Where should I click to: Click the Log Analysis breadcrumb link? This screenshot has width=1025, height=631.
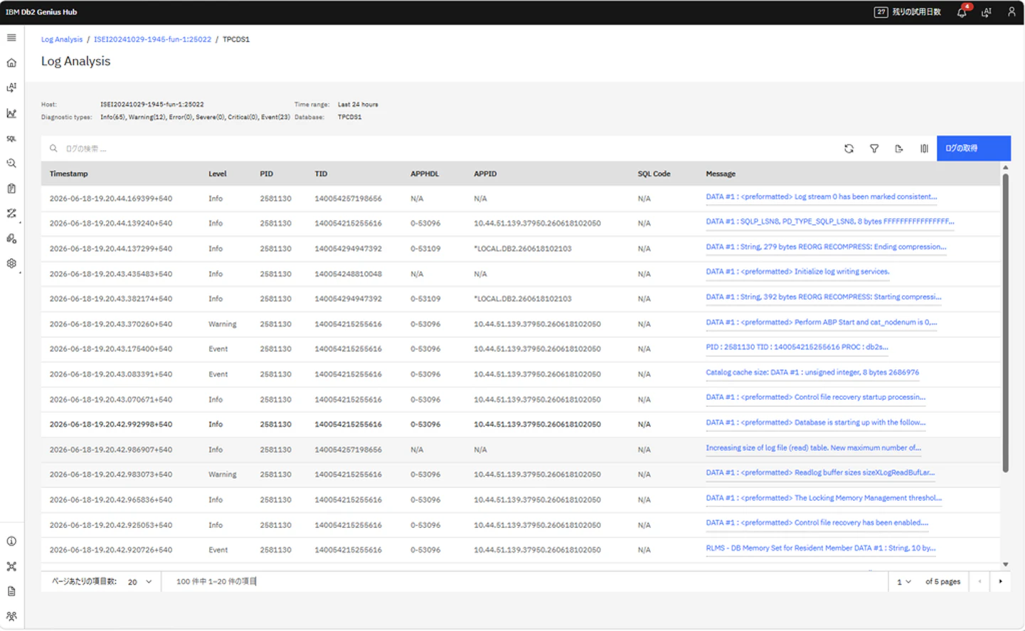click(62, 39)
